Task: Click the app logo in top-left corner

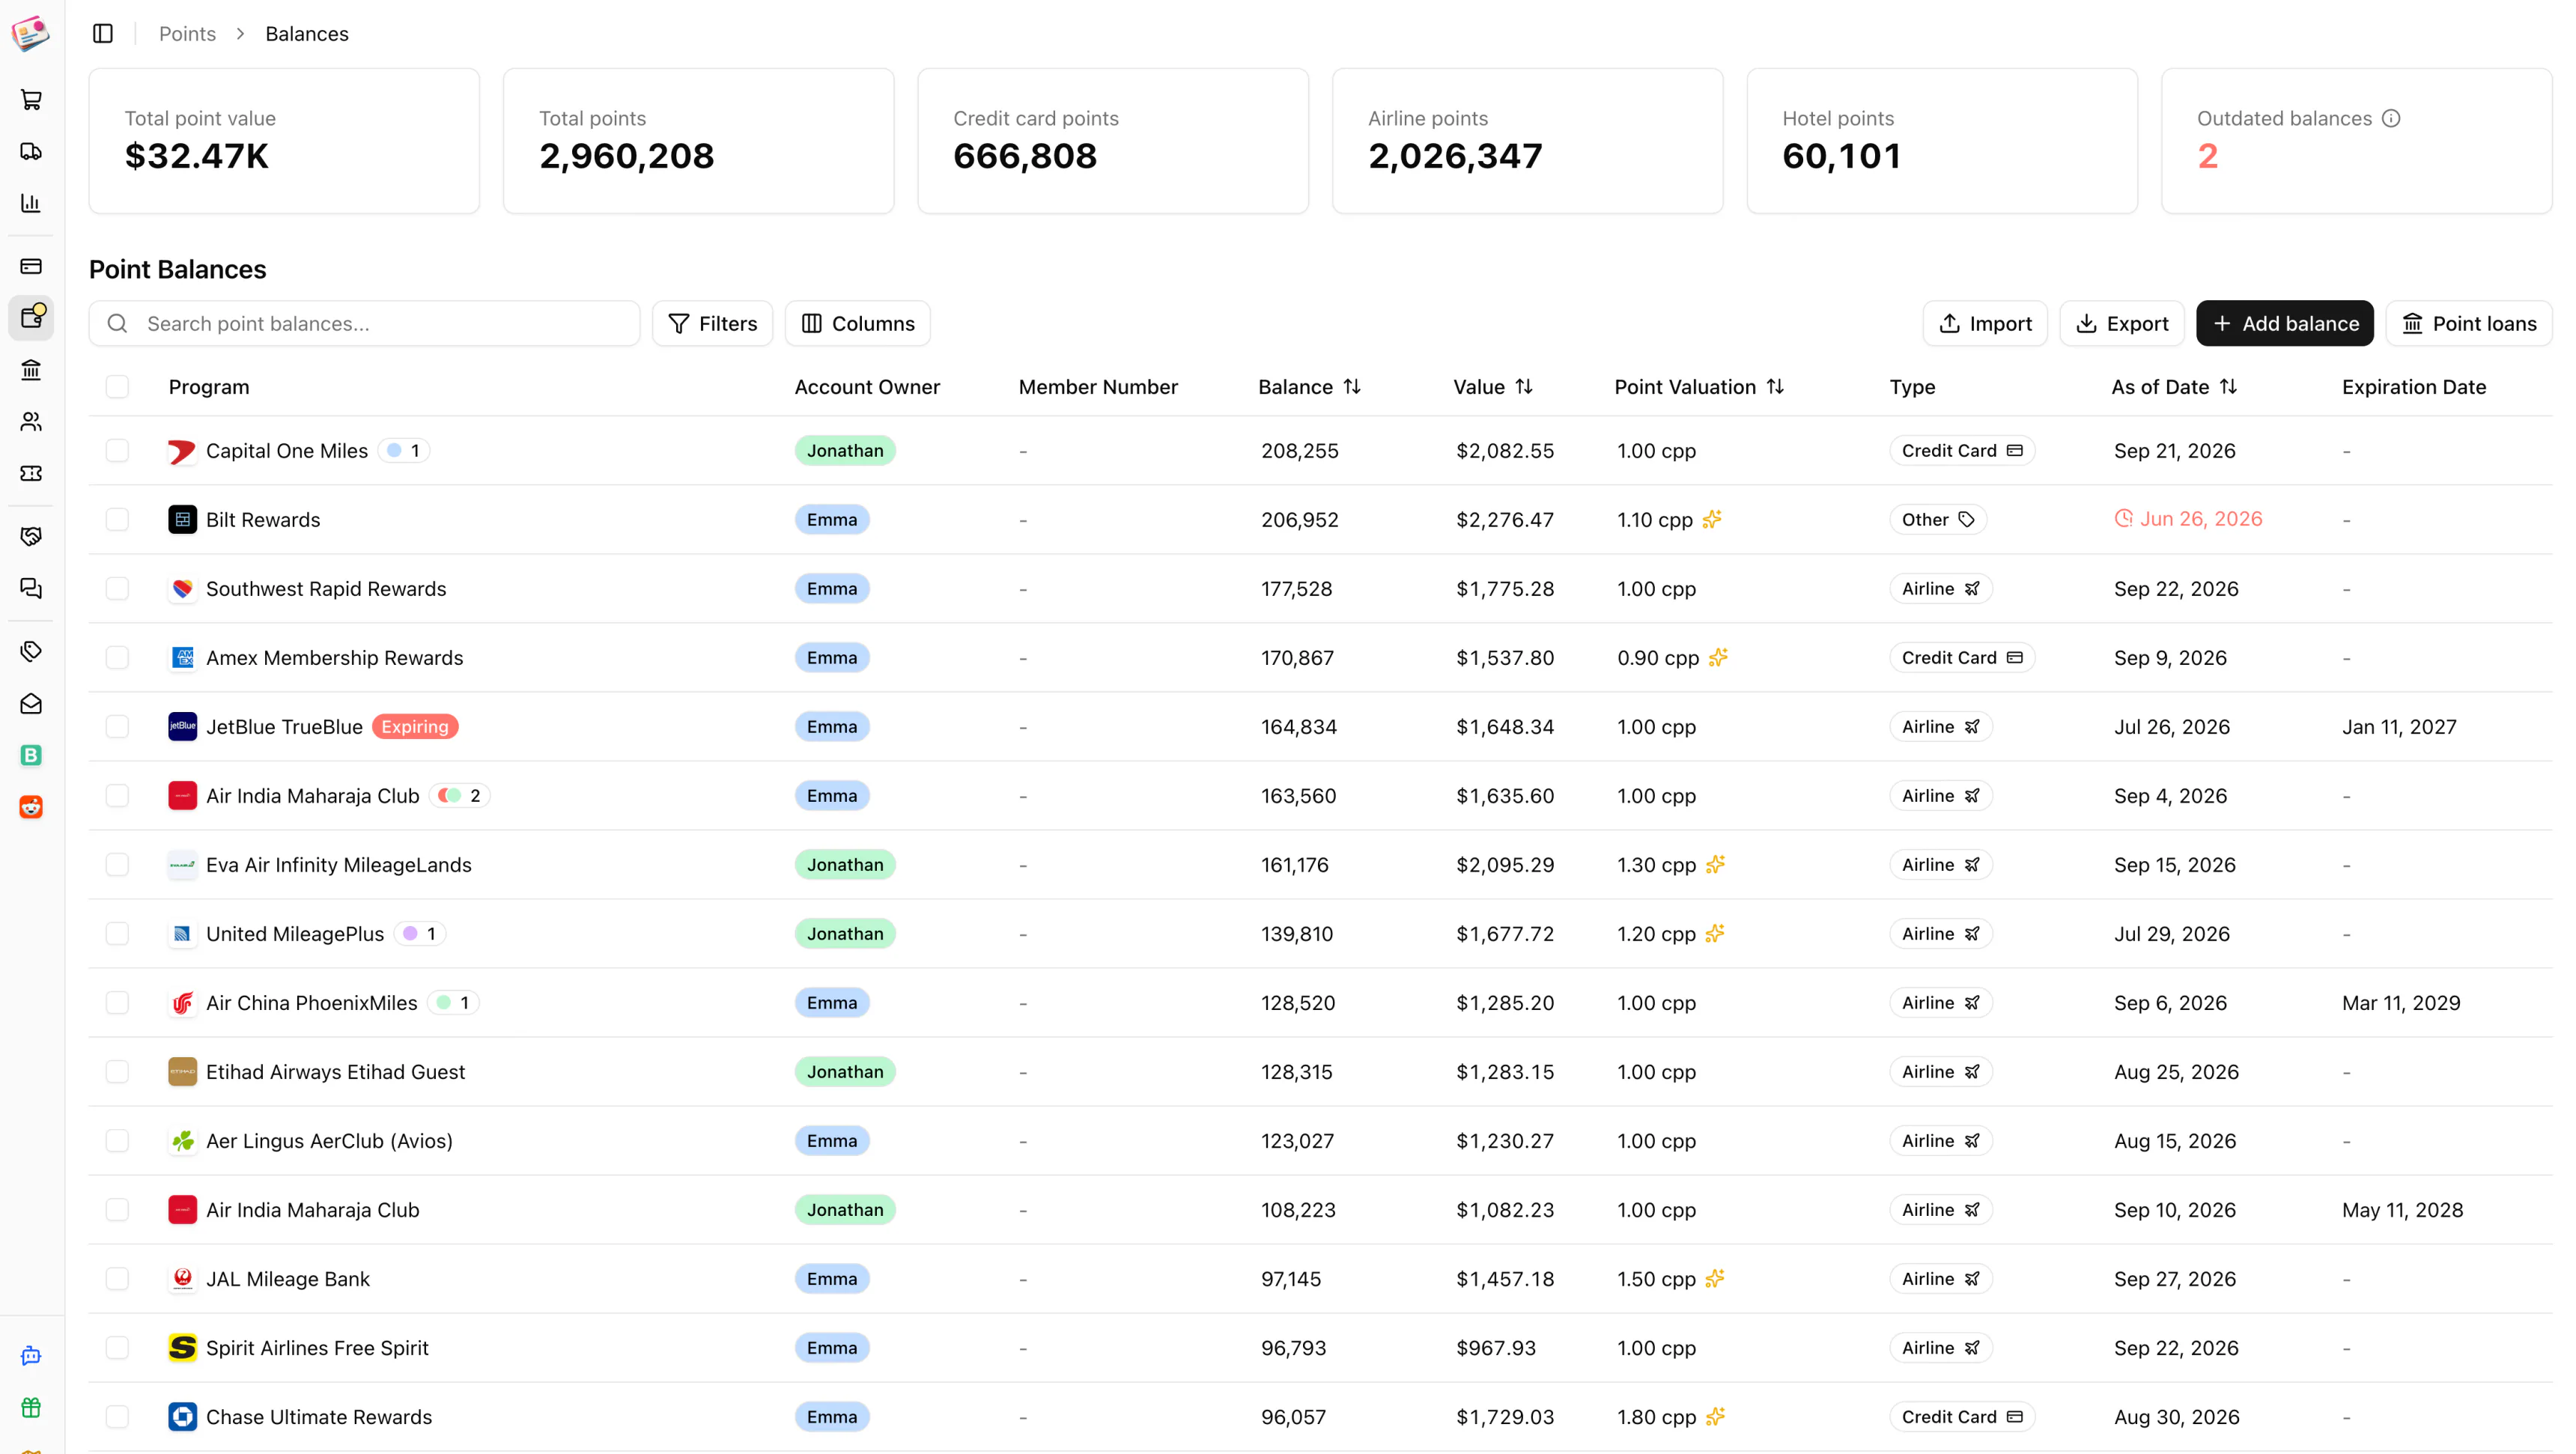Action: point(30,33)
